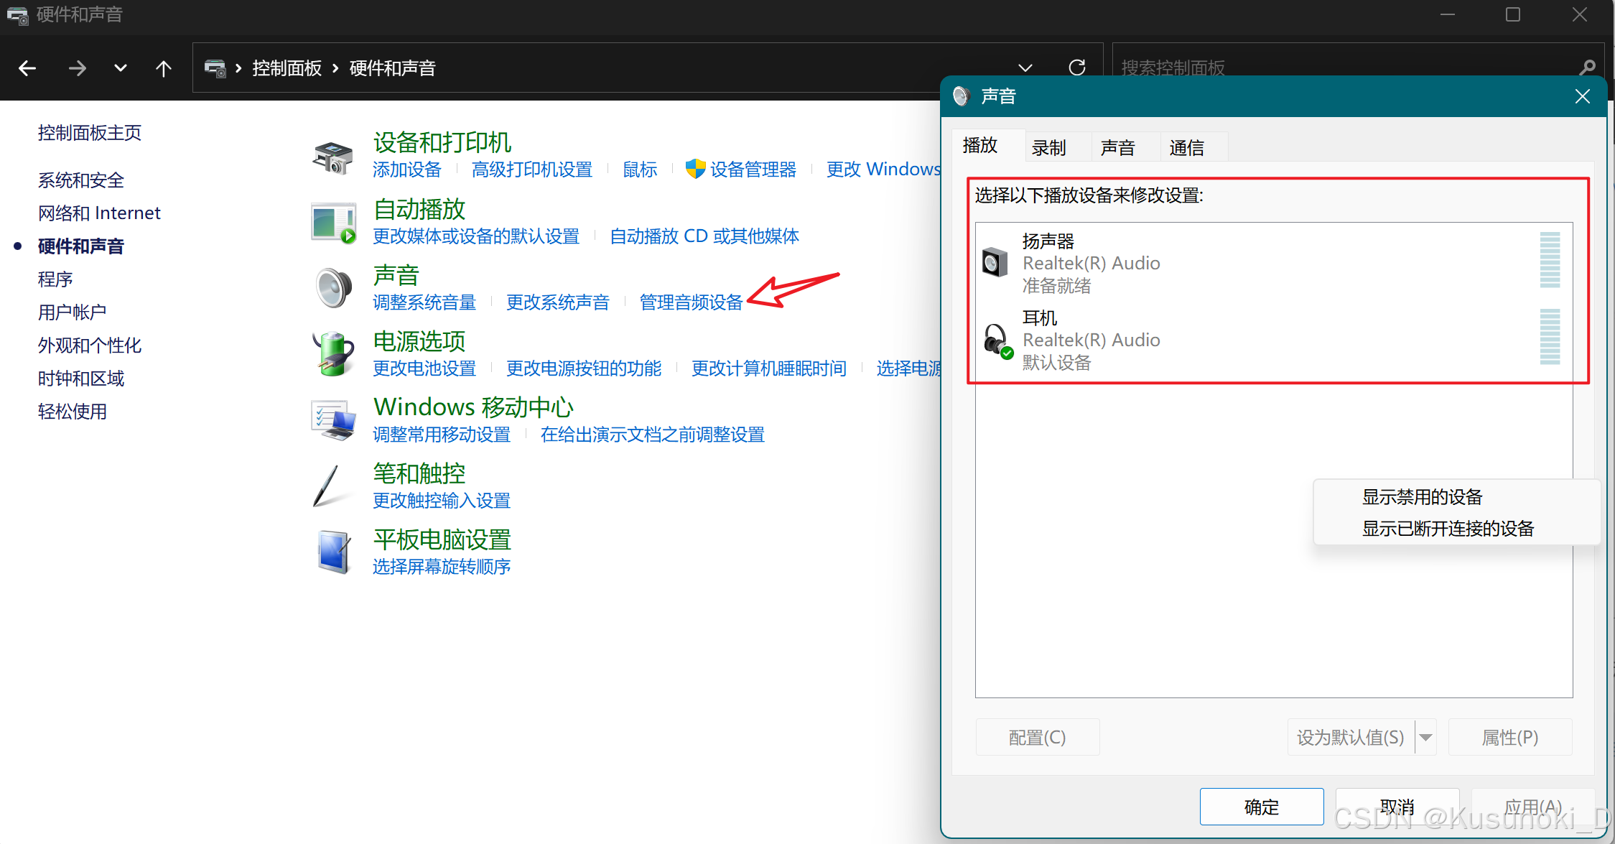Viewport: 1615px width, 844px height.
Task: Click the Tablet PC Settings icon
Action: (333, 552)
